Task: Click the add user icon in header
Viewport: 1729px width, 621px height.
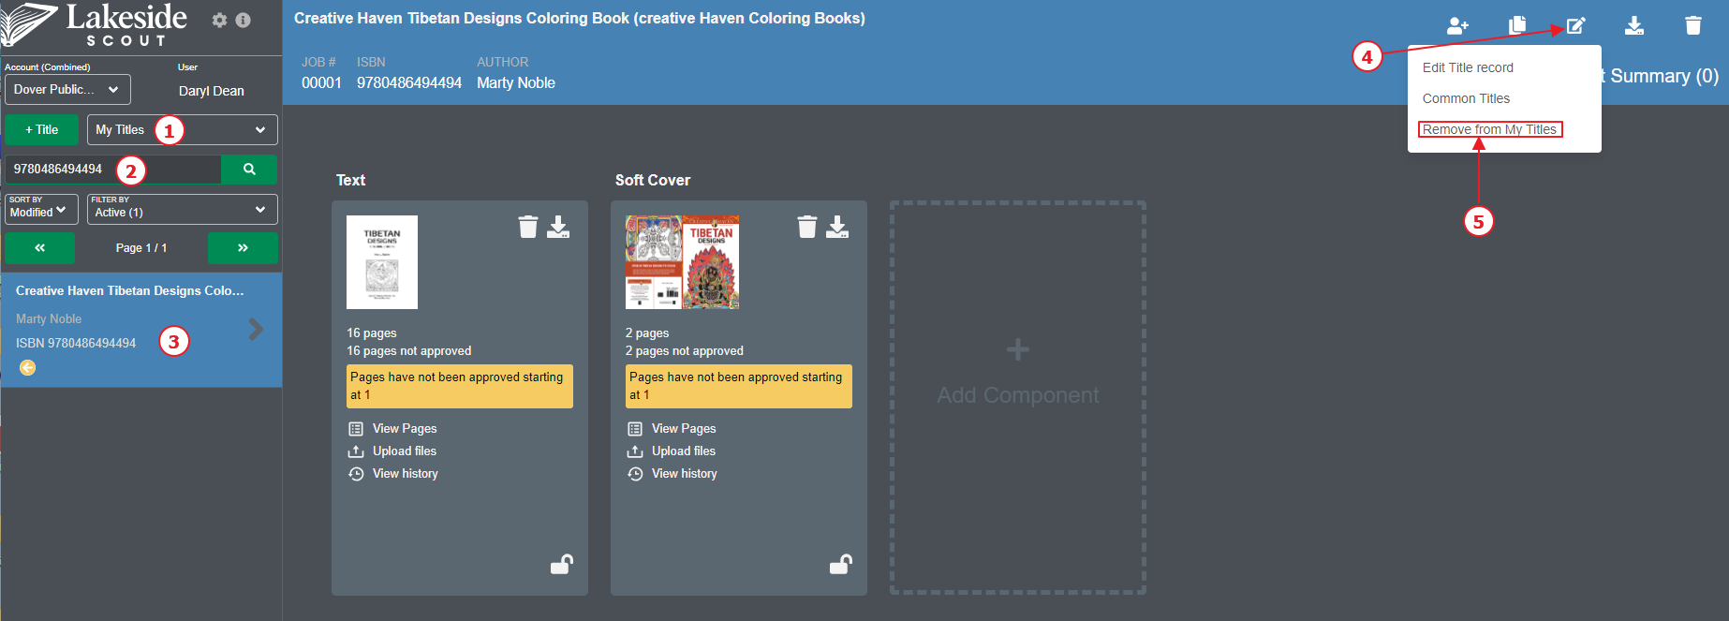Action: click(x=1457, y=25)
